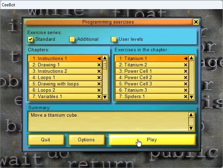Close the Programming exercises dialog
Viewport: 223px width, 168px height.
pos(196,22)
